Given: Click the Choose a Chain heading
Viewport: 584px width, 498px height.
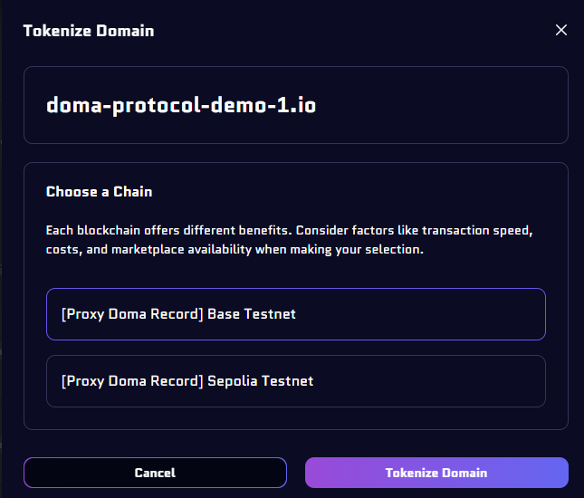Looking at the screenshot, I should click(99, 192).
